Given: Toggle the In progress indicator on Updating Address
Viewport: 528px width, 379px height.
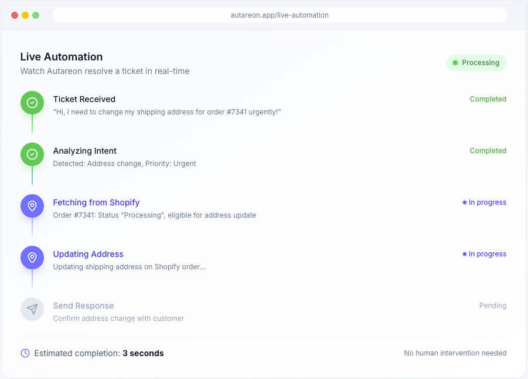Looking at the screenshot, I should tap(484, 253).
